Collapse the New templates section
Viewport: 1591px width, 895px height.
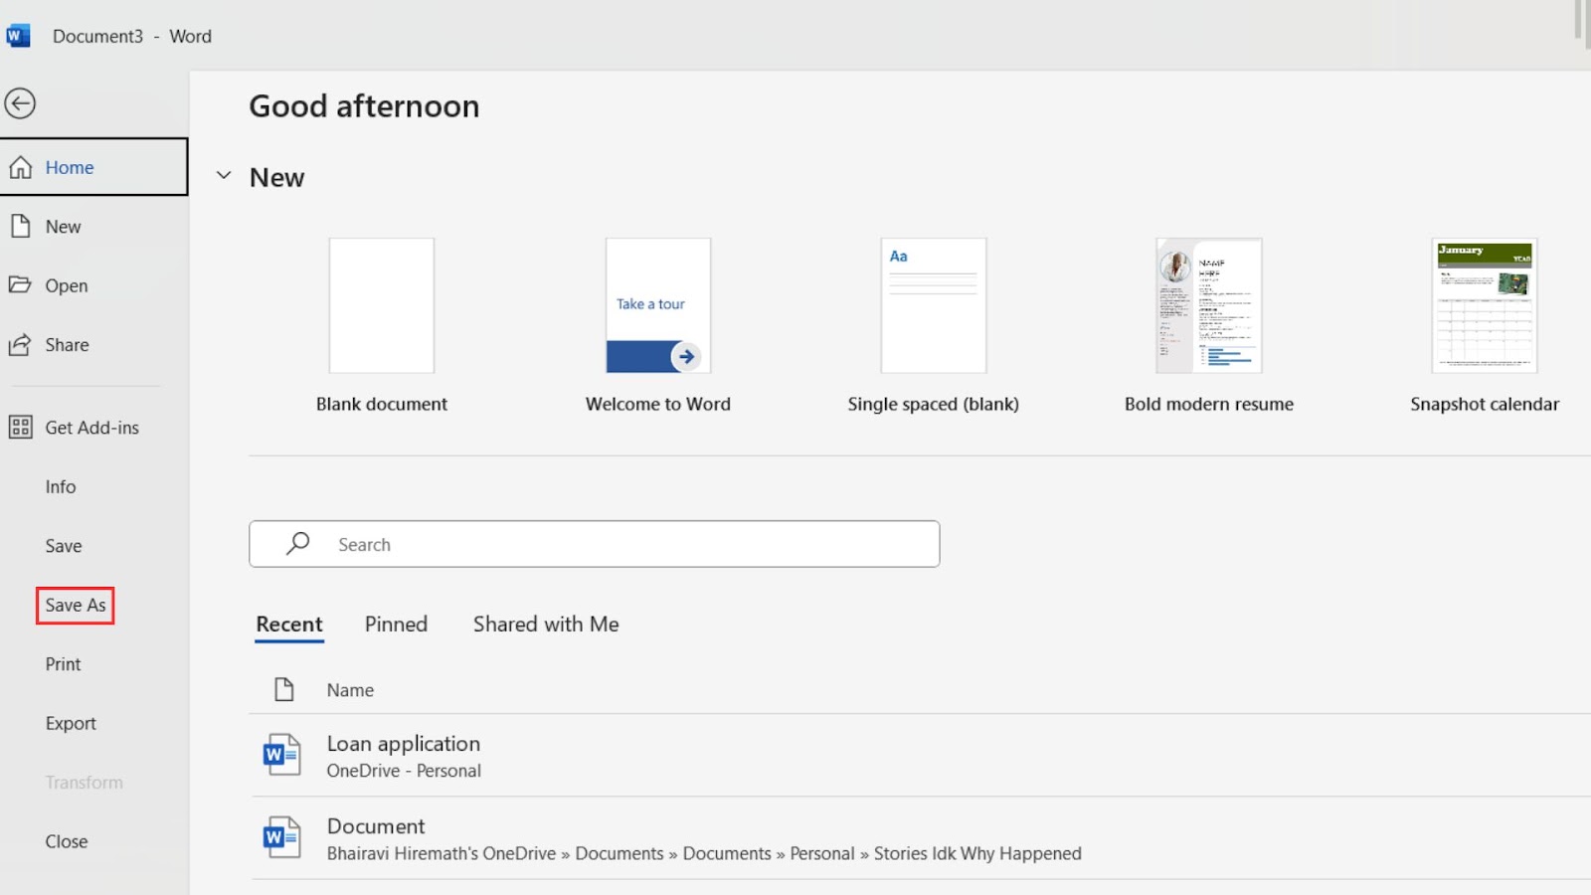click(223, 176)
